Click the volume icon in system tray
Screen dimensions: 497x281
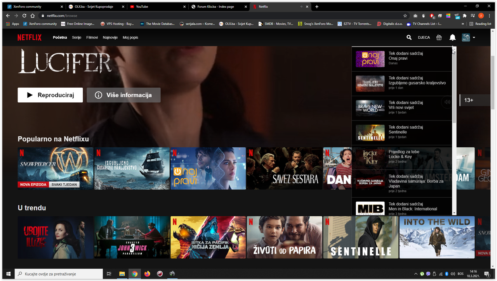pos(452,274)
